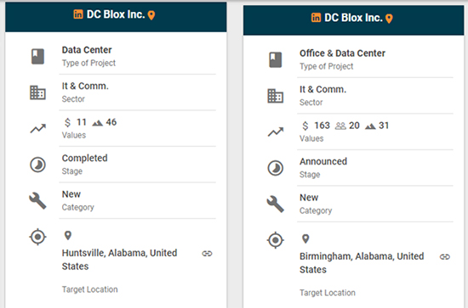Click the right card DC Blox Inc. title
Image resolution: width=468 pixels, height=308 pixels.
[x=353, y=18]
